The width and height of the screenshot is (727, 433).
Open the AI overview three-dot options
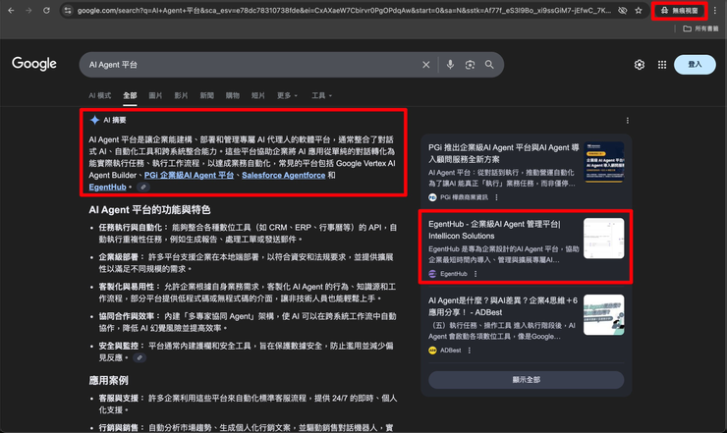point(628,121)
